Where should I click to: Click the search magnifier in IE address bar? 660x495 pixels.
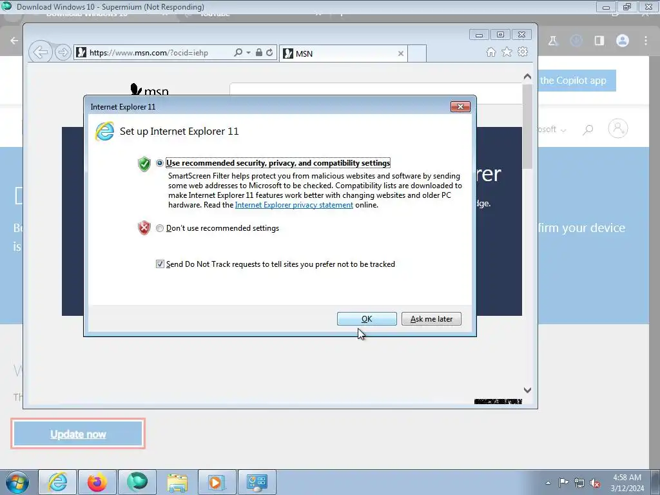point(238,53)
